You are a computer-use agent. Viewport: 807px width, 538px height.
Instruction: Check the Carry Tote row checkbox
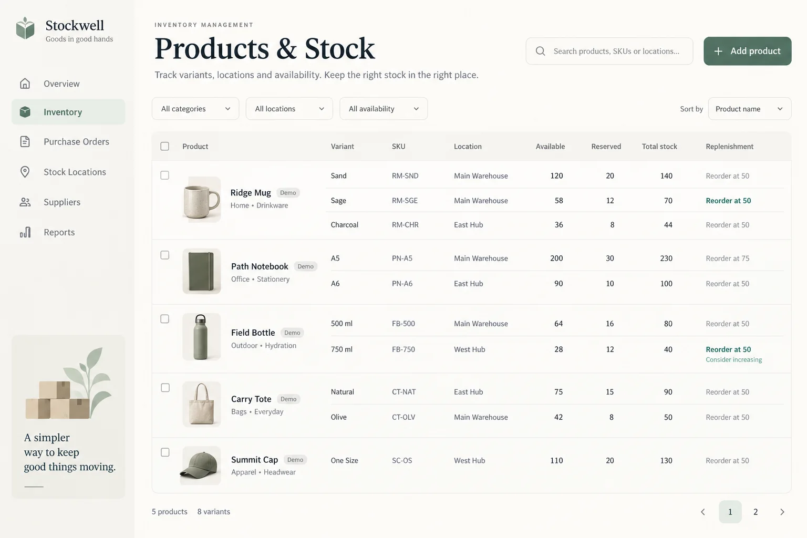click(165, 388)
